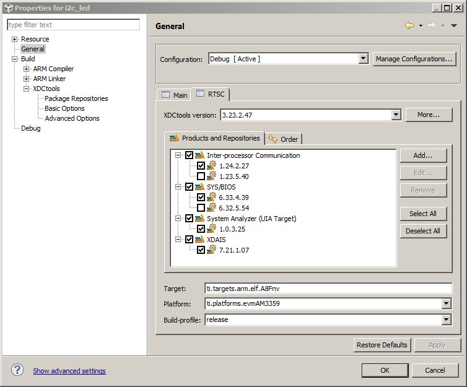Click the More... button

click(x=429, y=115)
